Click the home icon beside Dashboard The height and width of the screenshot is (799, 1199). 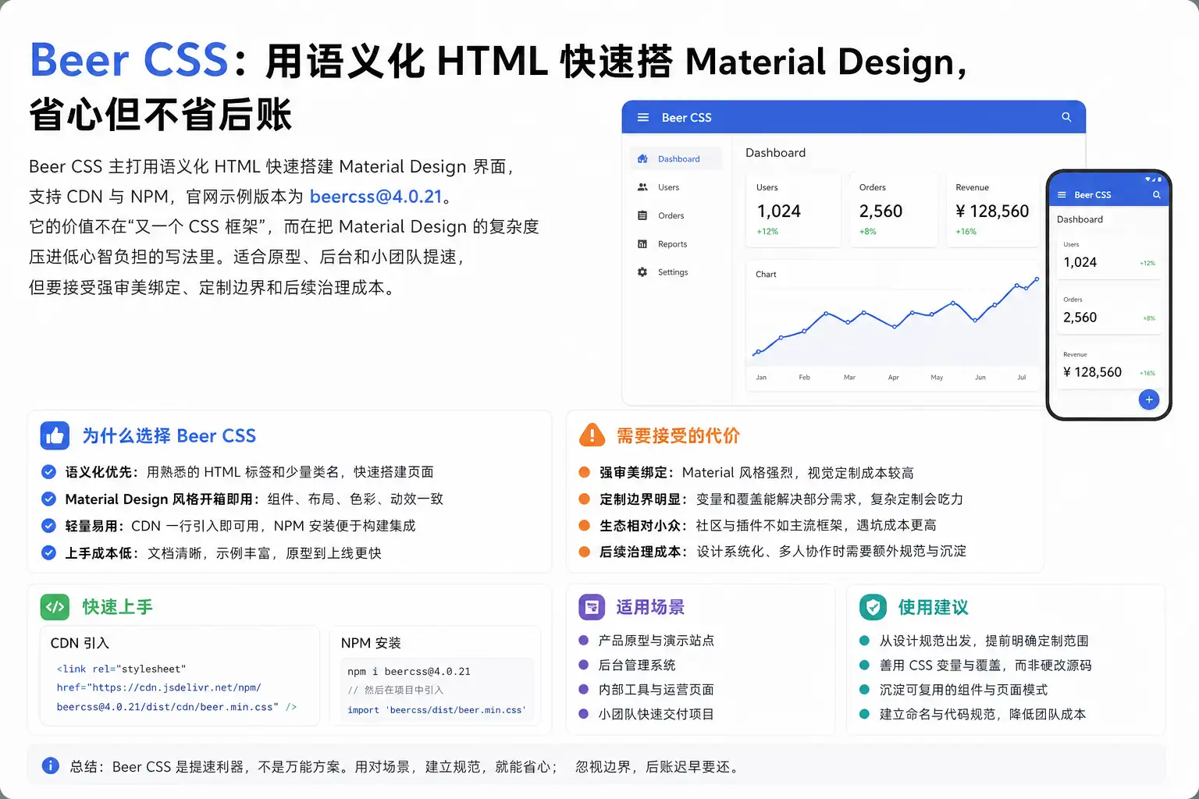pos(642,158)
